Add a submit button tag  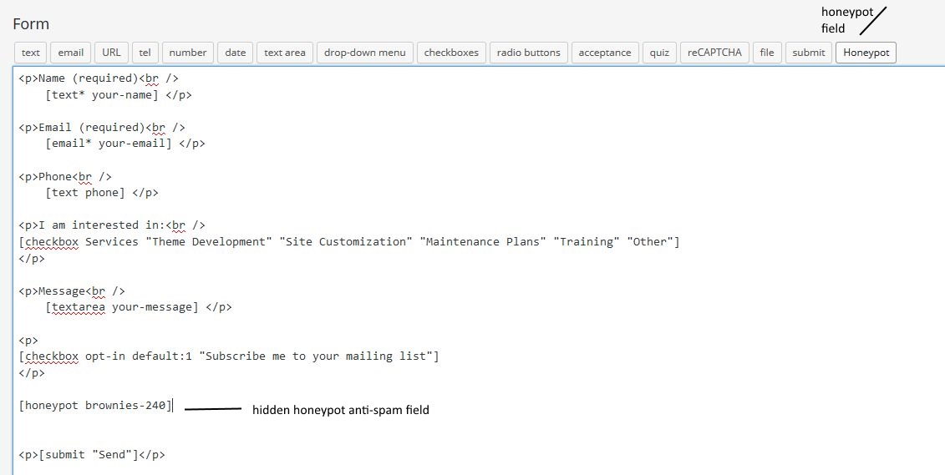coord(808,53)
